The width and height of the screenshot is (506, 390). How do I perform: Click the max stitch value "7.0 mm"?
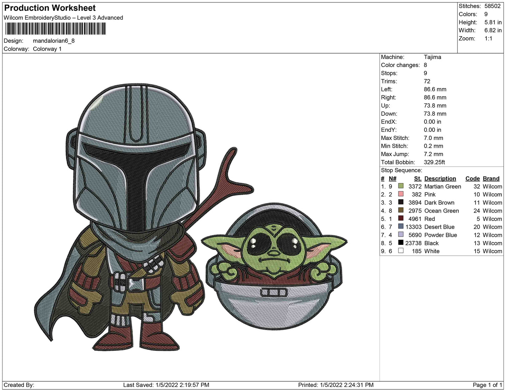pos(434,138)
